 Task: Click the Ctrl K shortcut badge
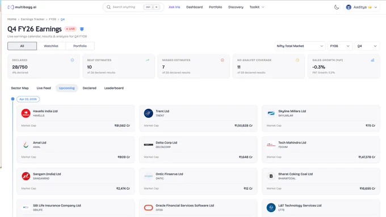(x=152, y=7)
